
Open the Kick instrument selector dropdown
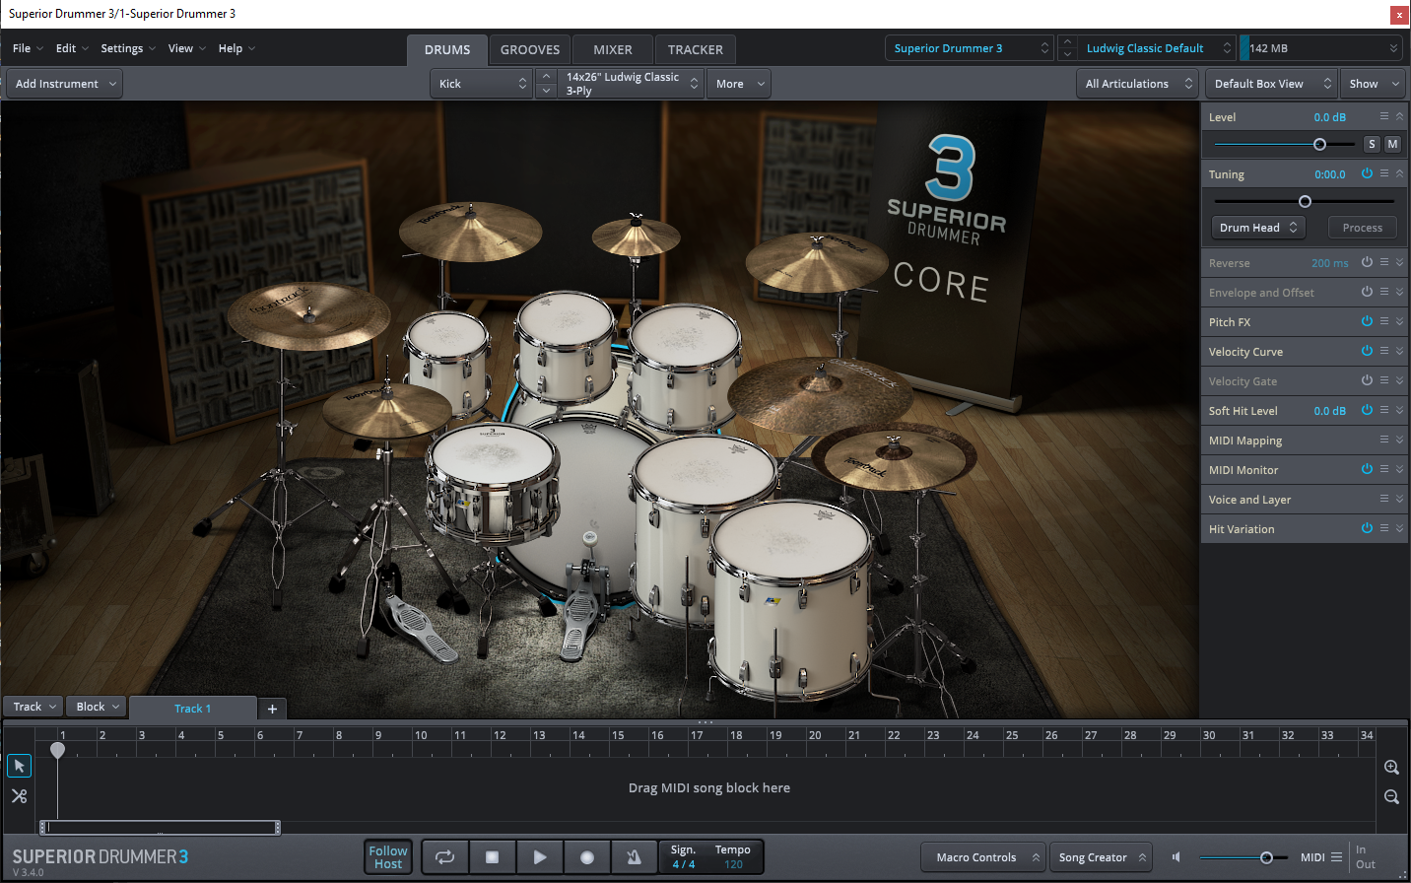481,83
